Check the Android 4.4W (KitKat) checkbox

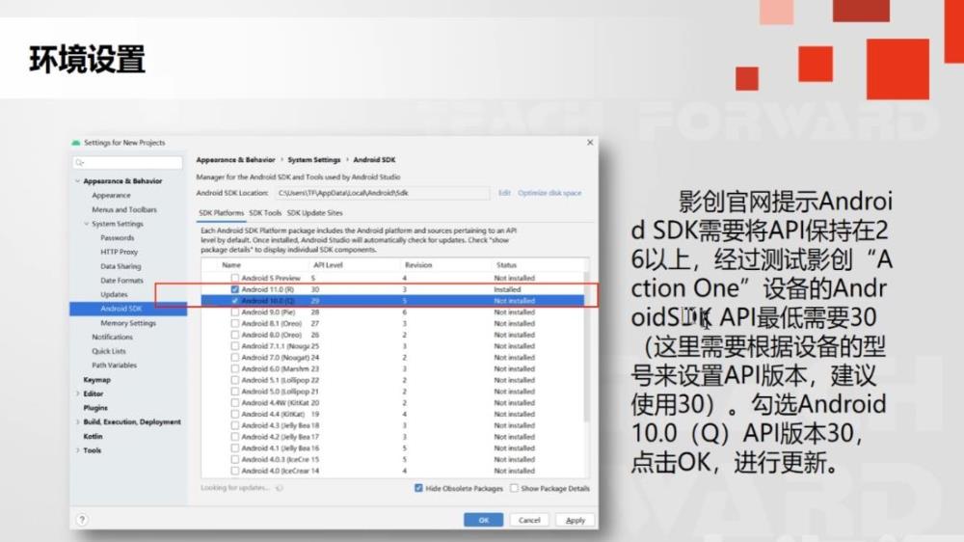(x=235, y=402)
